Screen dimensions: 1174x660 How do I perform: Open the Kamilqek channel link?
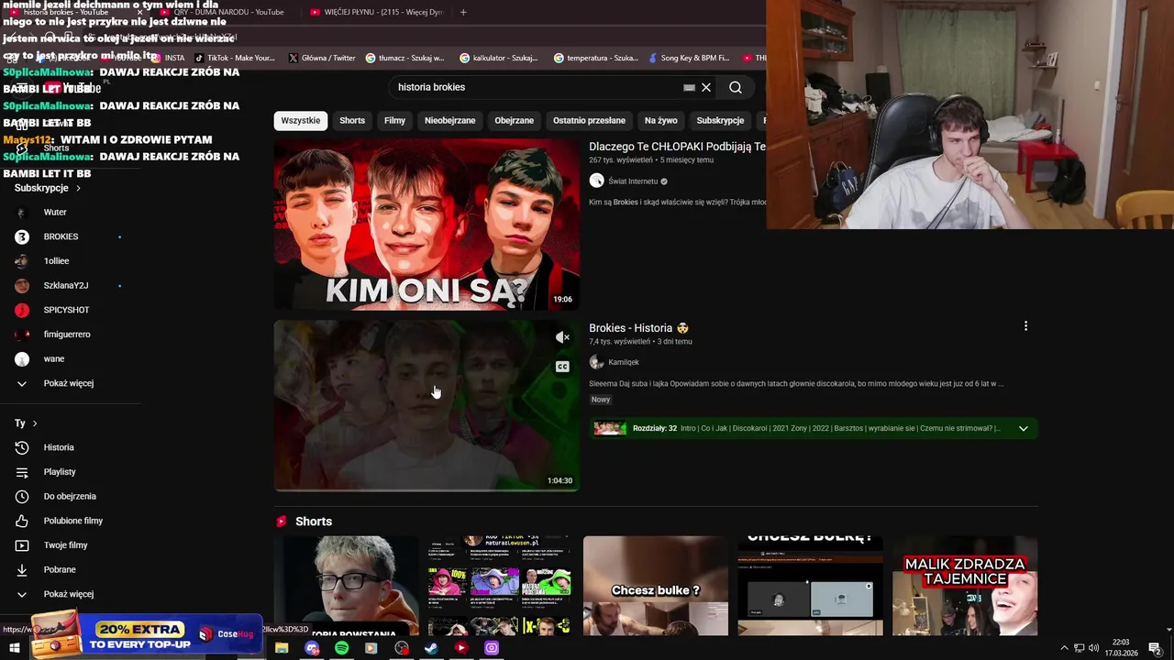pyautogui.click(x=624, y=362)
